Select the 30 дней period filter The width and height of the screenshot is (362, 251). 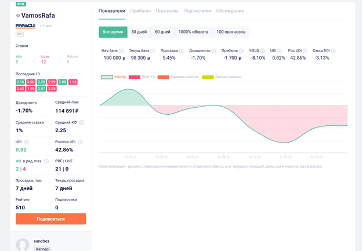click(139, 31)
